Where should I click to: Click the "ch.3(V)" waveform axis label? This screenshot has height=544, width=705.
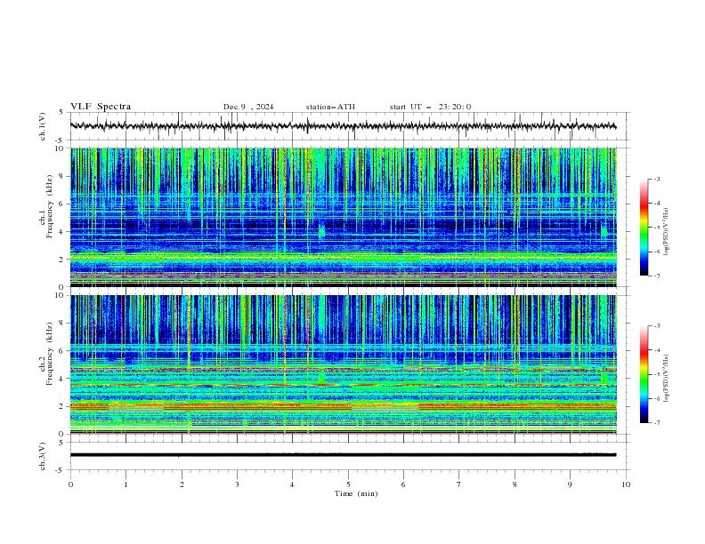tap(43, 456)
